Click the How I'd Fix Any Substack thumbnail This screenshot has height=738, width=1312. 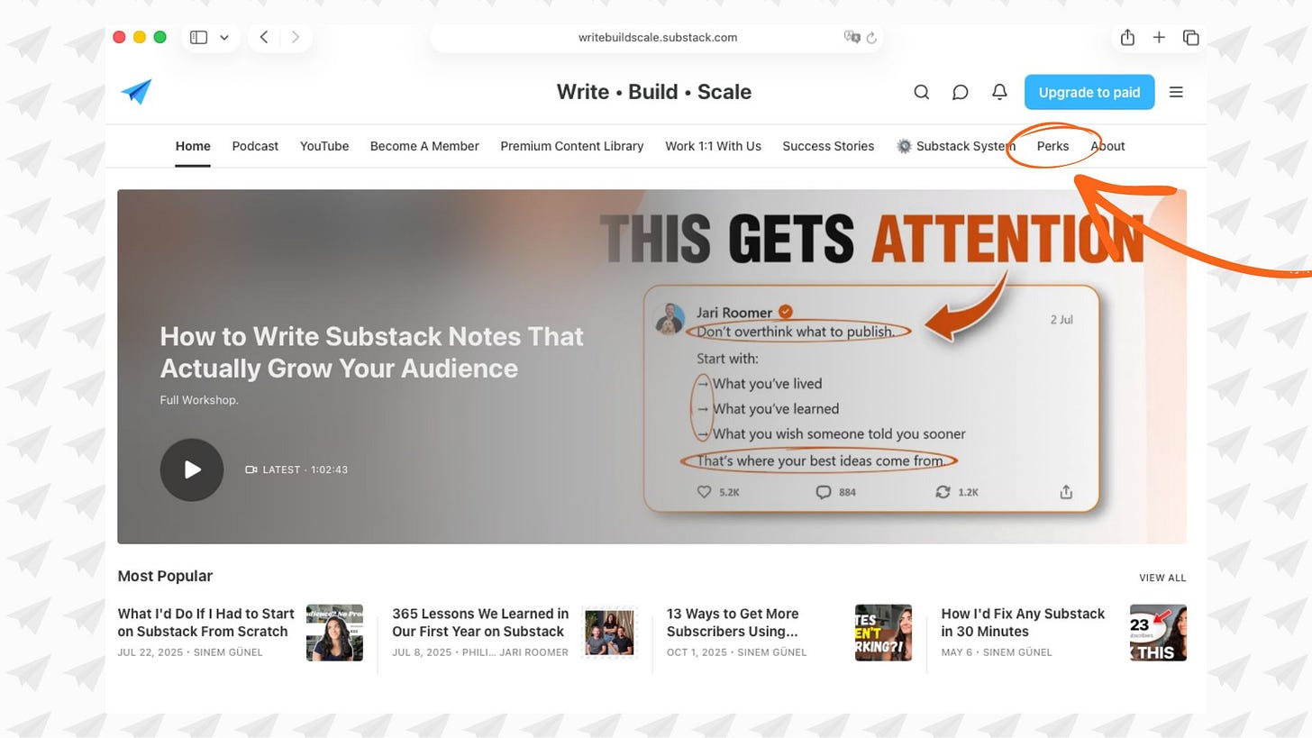click(1158, 633)
